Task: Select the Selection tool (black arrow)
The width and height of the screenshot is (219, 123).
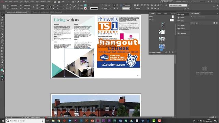Action: (2, 15)
